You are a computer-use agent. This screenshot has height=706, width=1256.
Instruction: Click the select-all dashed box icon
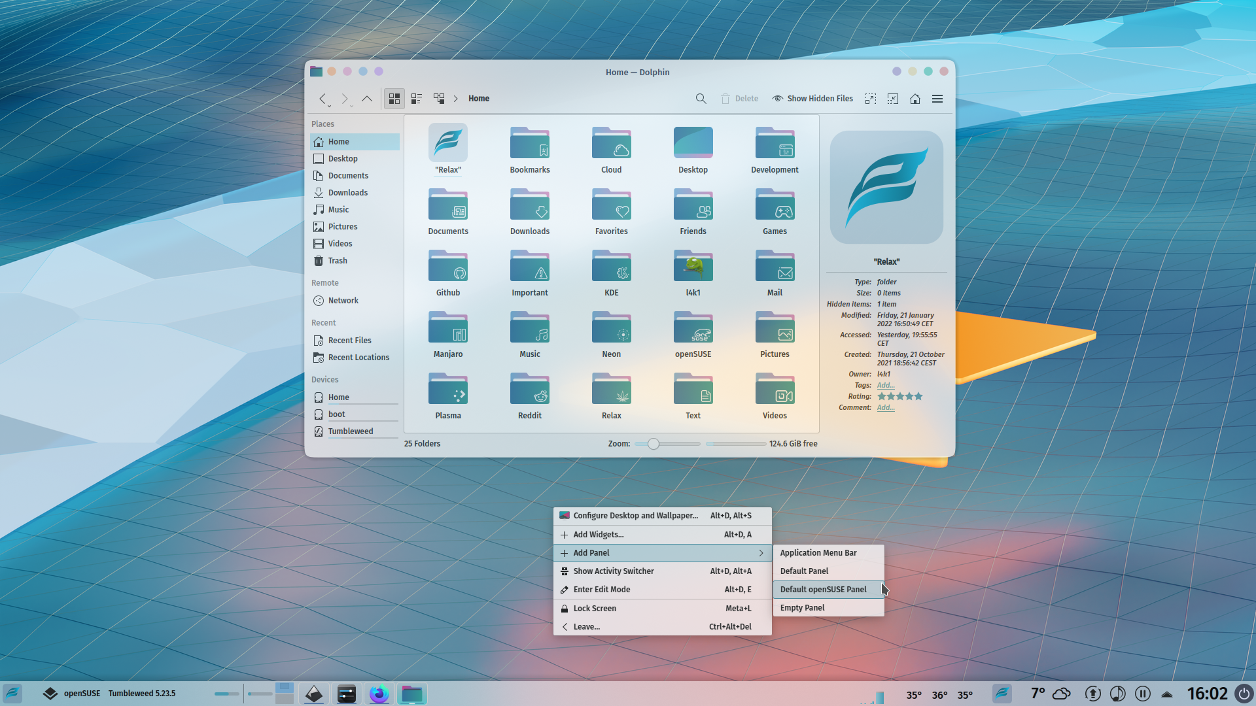(x=871, y=99)
